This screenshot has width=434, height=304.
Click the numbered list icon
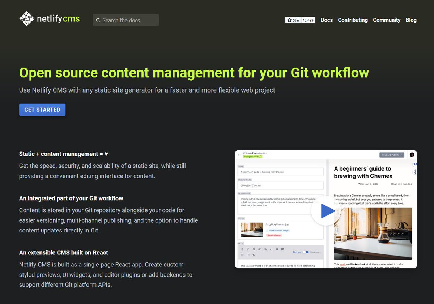[248, 255]
